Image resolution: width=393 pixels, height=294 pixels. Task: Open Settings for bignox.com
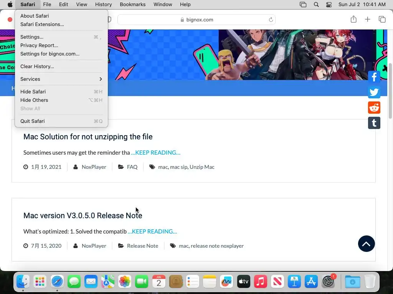pos(61,54)
